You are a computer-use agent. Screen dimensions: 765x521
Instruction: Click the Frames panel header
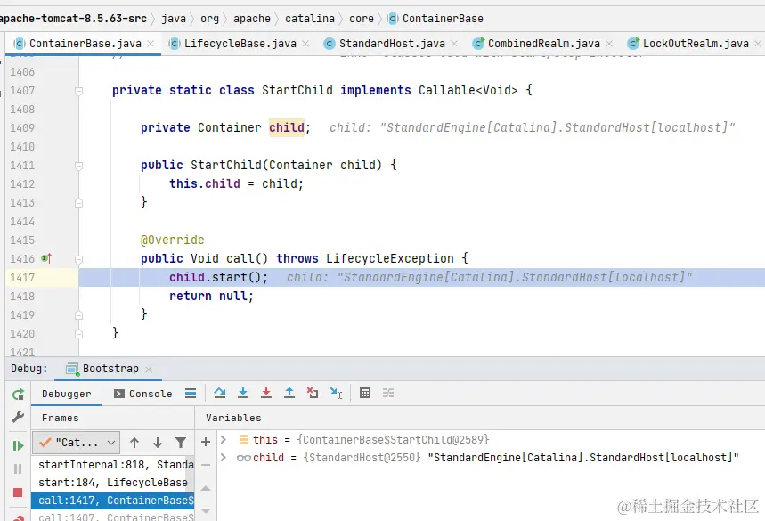coord(60,418)
